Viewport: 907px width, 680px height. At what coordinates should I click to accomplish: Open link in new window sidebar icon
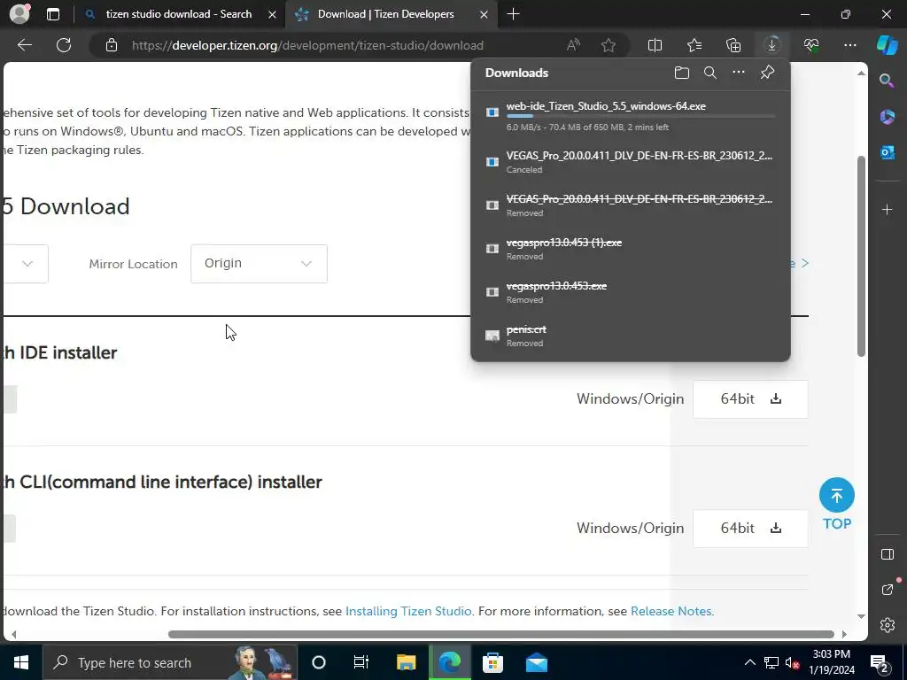(887, 589)
